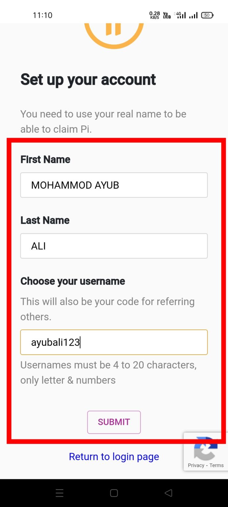The height and width of the screenshot is (507, 228).
Task: Tap the Set up your account heading
Action: (88, 80)
